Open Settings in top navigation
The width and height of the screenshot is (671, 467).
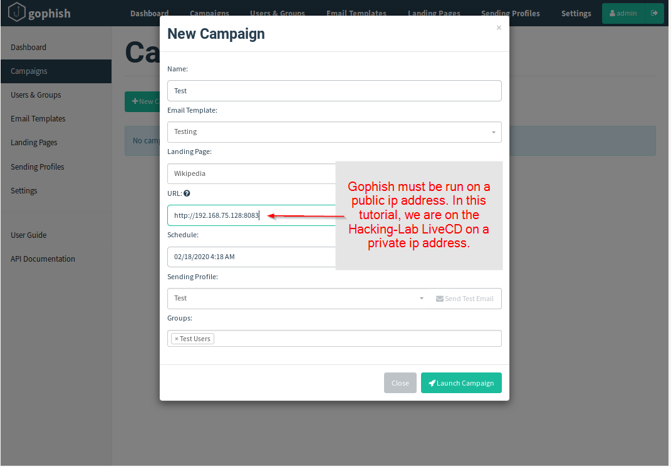tap(576, 13)
